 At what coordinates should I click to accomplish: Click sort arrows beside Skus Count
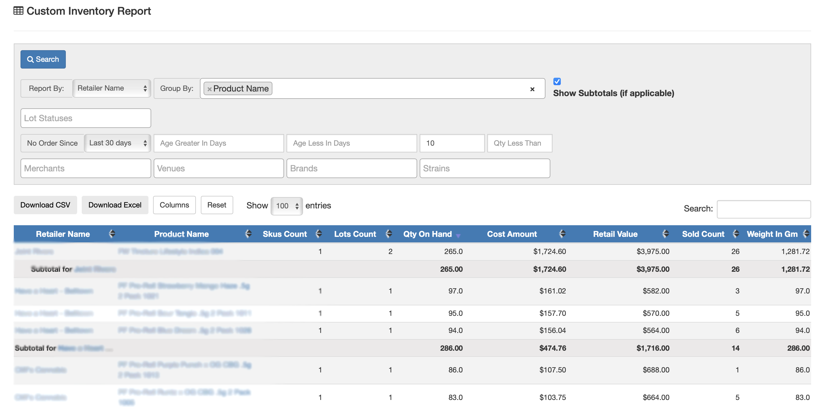(318, 234)
